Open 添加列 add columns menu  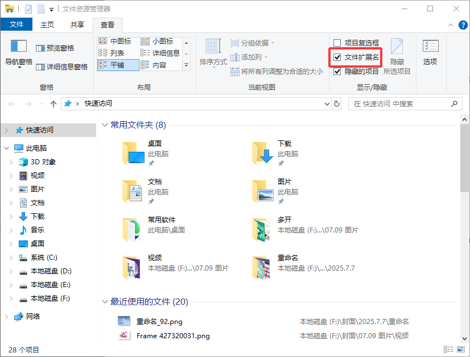tap(249, 57)
